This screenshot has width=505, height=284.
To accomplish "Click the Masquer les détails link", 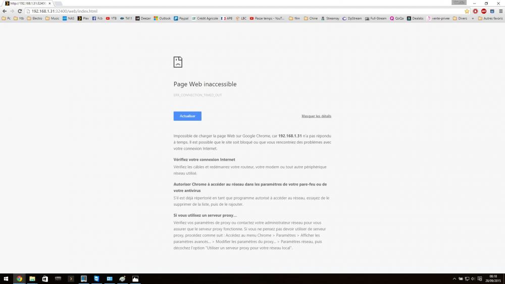I will coord(316,116).
